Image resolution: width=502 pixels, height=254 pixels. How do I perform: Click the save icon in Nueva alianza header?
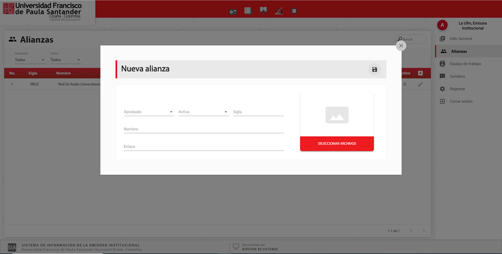[374, 70]
